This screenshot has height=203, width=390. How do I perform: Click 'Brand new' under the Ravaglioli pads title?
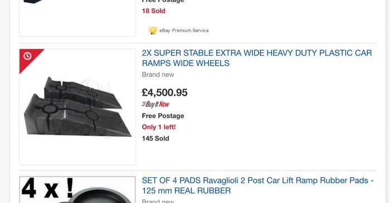click(x=158, y=201)
